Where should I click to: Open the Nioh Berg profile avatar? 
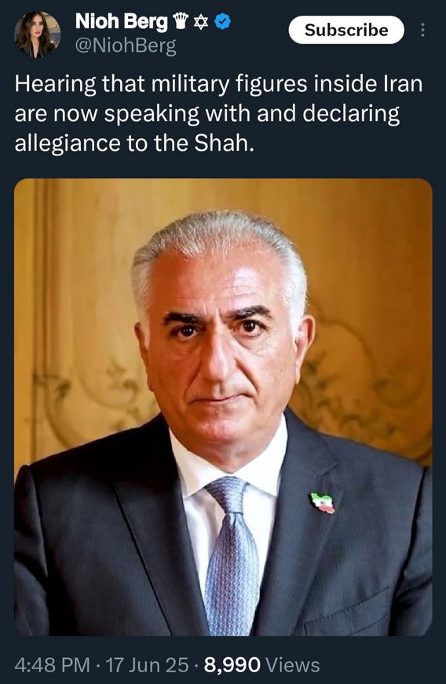pos(37,35)
